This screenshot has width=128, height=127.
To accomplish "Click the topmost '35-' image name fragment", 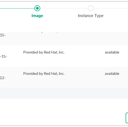I will (3, 35).
